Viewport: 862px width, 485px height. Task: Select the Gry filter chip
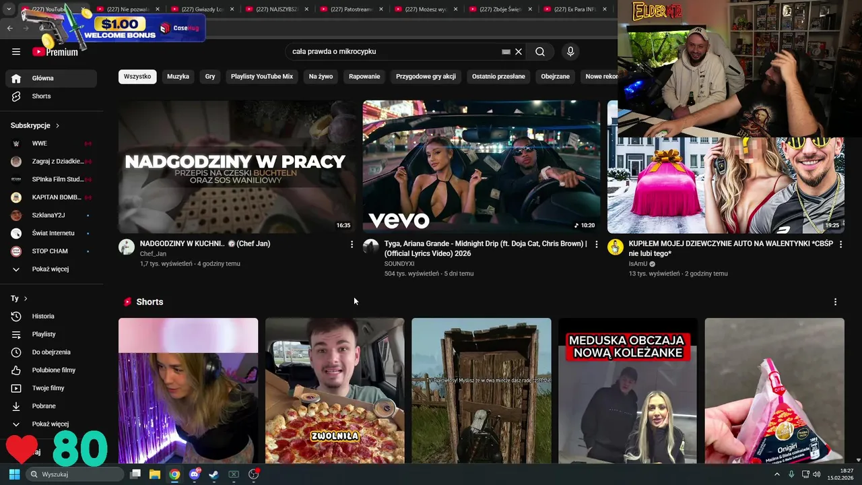point(210,76)
